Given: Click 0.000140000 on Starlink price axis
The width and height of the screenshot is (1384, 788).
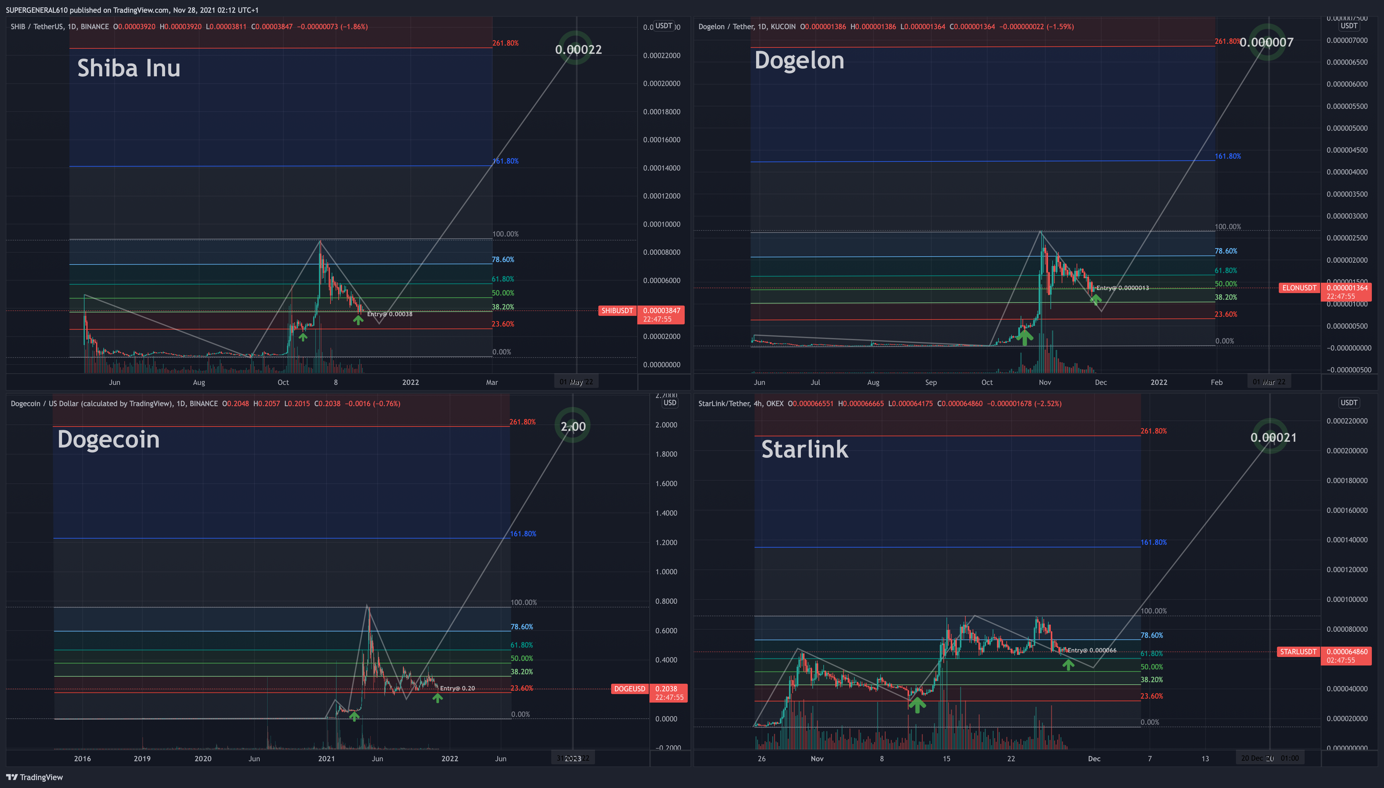Looking at the screenshot, I should click(1347, 540).
